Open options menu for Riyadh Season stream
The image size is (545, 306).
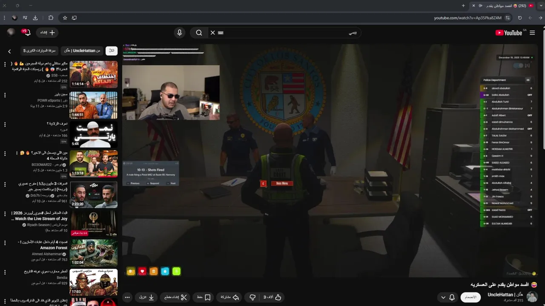[x=5, y=213]
